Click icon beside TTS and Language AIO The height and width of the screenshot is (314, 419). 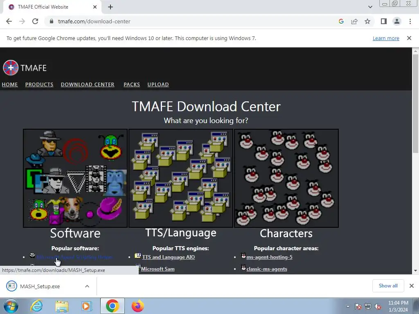coord(137,256)
